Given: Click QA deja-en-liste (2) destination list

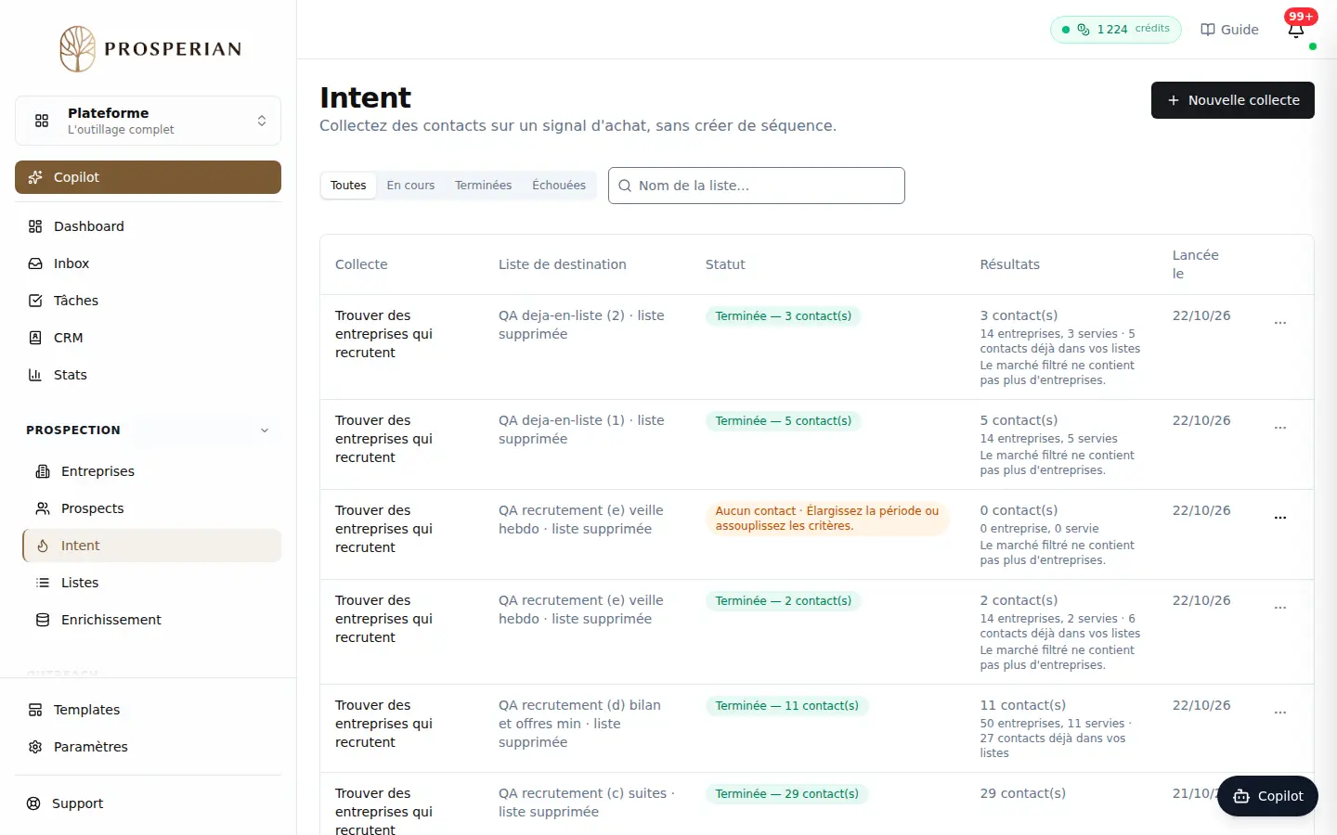Looking at the screenshot, I should pyautogui.click(x=581, y=325).
